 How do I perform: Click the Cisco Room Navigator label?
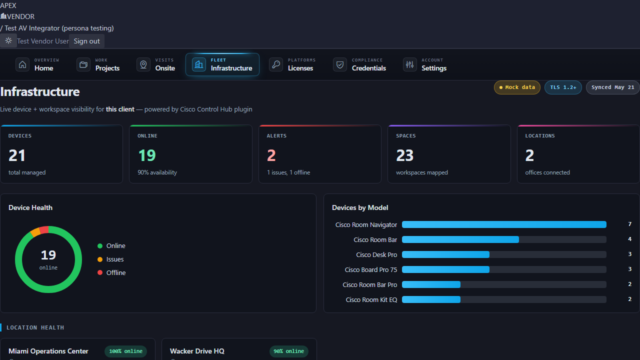(366, 225)
